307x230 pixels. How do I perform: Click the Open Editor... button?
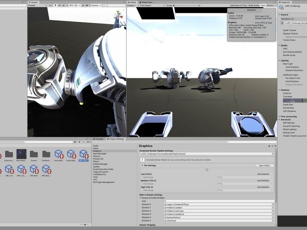pyautogui.click(x=265, y=166)
